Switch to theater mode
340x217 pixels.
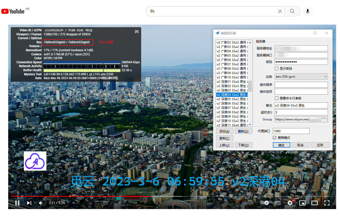(x=315, y=203)
